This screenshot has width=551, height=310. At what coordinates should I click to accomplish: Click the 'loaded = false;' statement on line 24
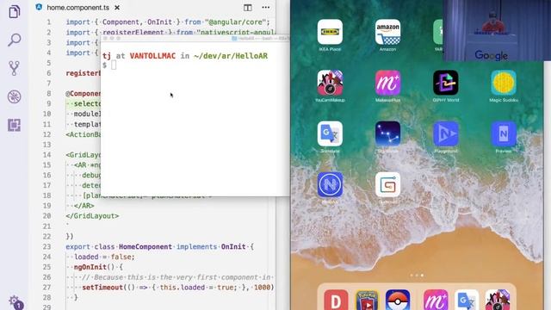104,257
